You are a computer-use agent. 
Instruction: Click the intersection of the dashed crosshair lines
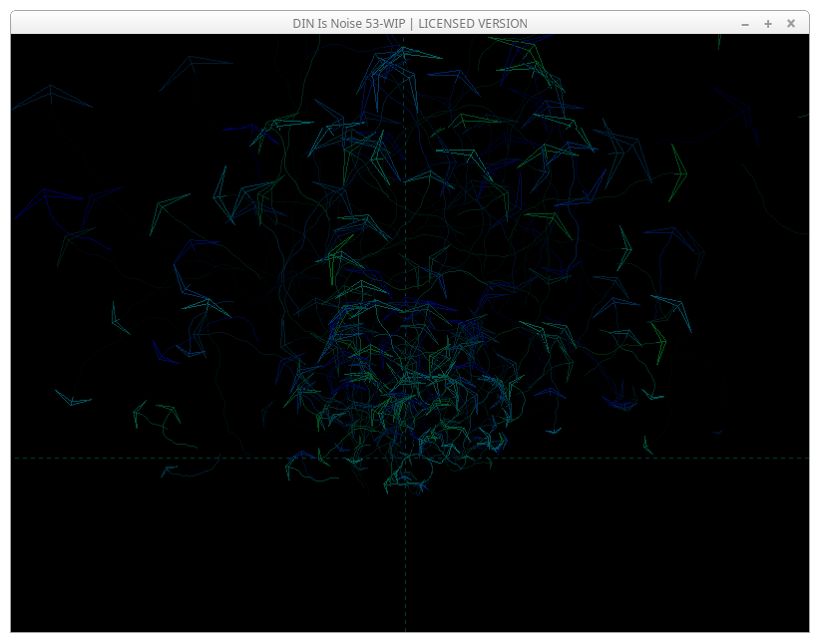click(x=405, y=458)
